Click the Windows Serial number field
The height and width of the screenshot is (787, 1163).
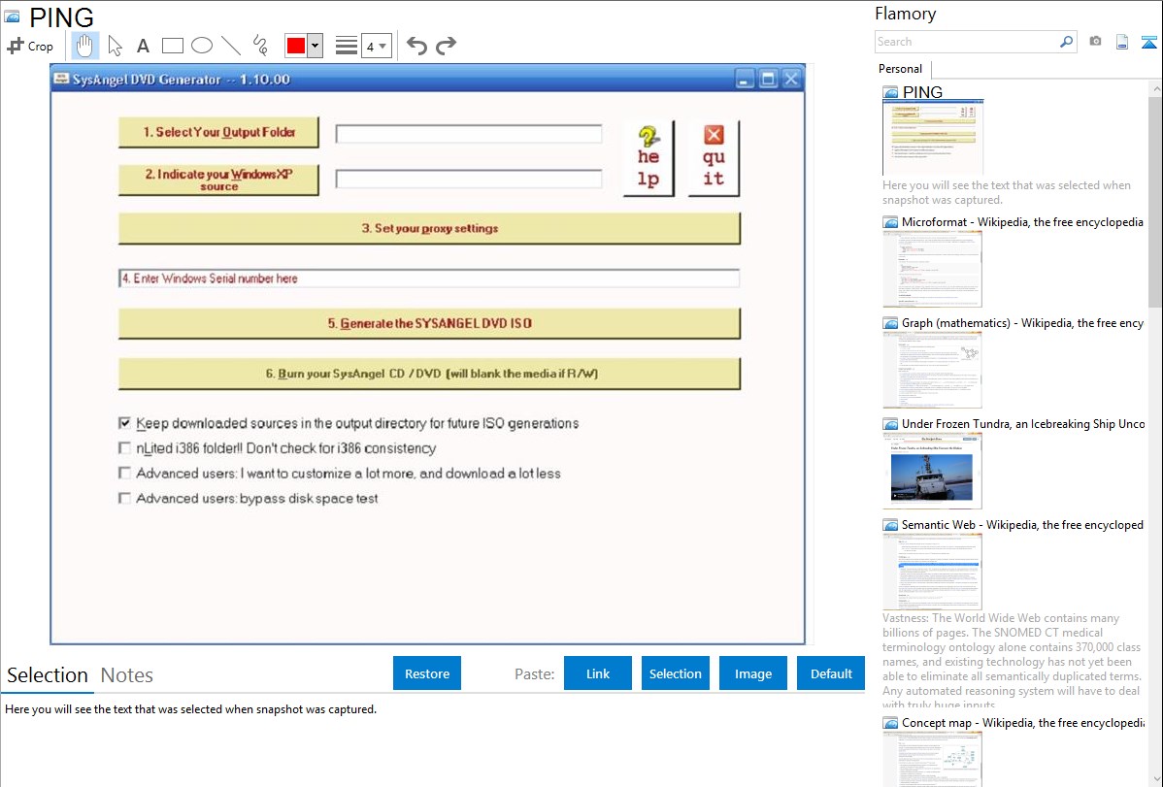coord(429,279)
